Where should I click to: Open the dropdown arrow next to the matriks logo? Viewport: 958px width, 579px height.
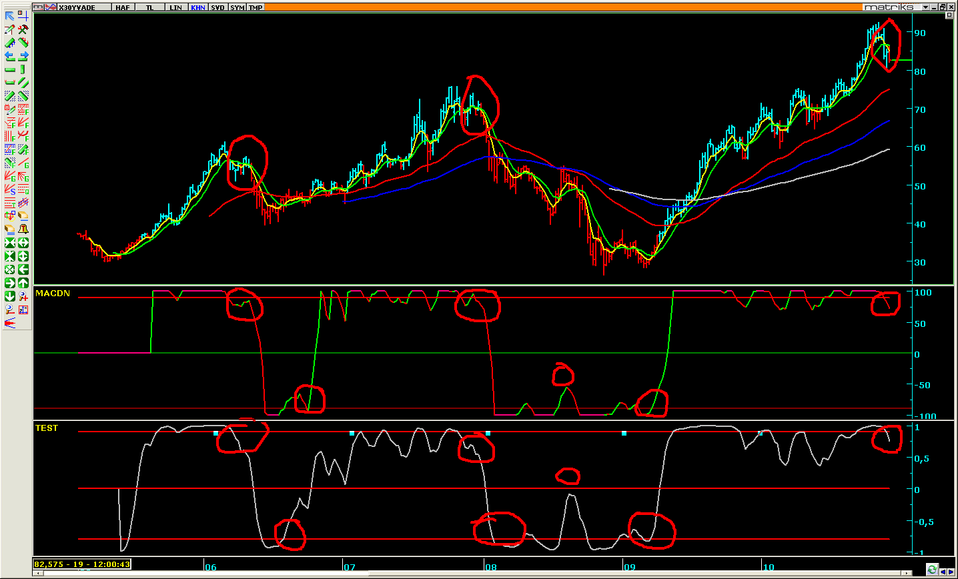925,7
